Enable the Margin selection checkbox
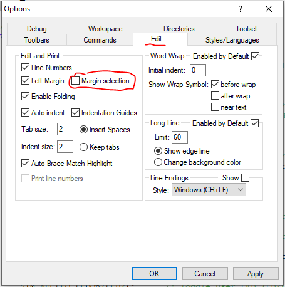 (75, 80)
